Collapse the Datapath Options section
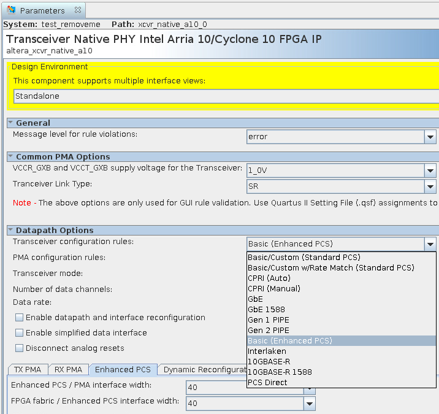 tap(10, 230)
